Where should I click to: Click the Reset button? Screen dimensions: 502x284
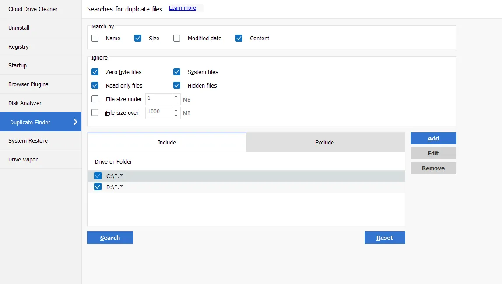[x=384, y=238]
